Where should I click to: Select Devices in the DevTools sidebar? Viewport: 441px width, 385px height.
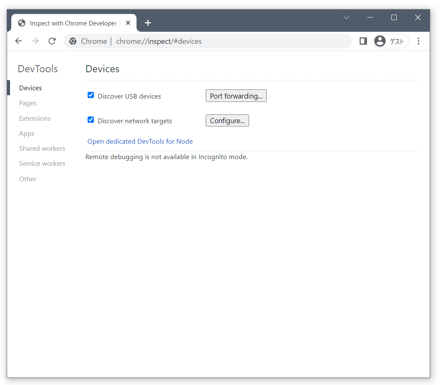click(x=30, y=88)
